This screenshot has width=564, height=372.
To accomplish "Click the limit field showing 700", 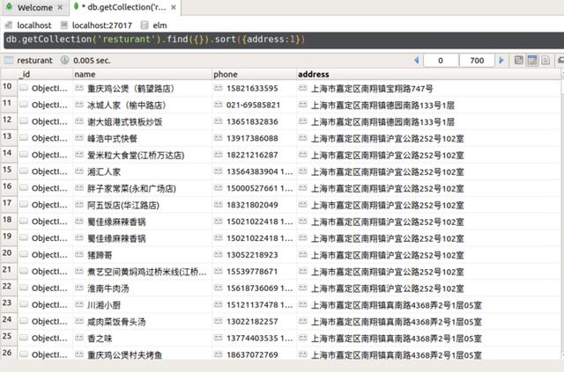I will pyautogui.click(x=477, y=61).
